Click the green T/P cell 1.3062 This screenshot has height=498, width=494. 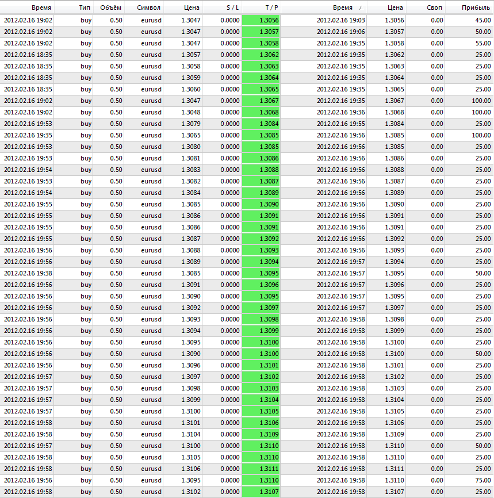pyautogui.click(x=261, y=55)
